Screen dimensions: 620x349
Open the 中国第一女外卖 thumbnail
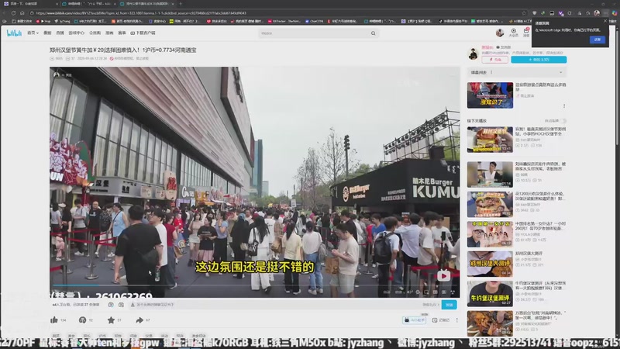pos(490,234)
